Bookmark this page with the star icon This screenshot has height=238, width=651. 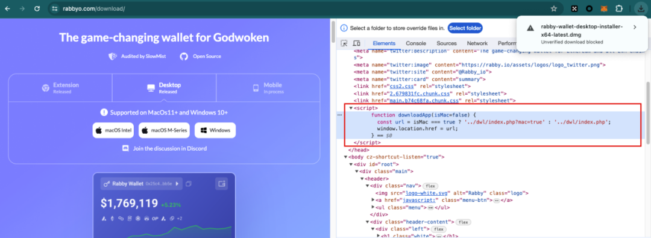[553, 8]
